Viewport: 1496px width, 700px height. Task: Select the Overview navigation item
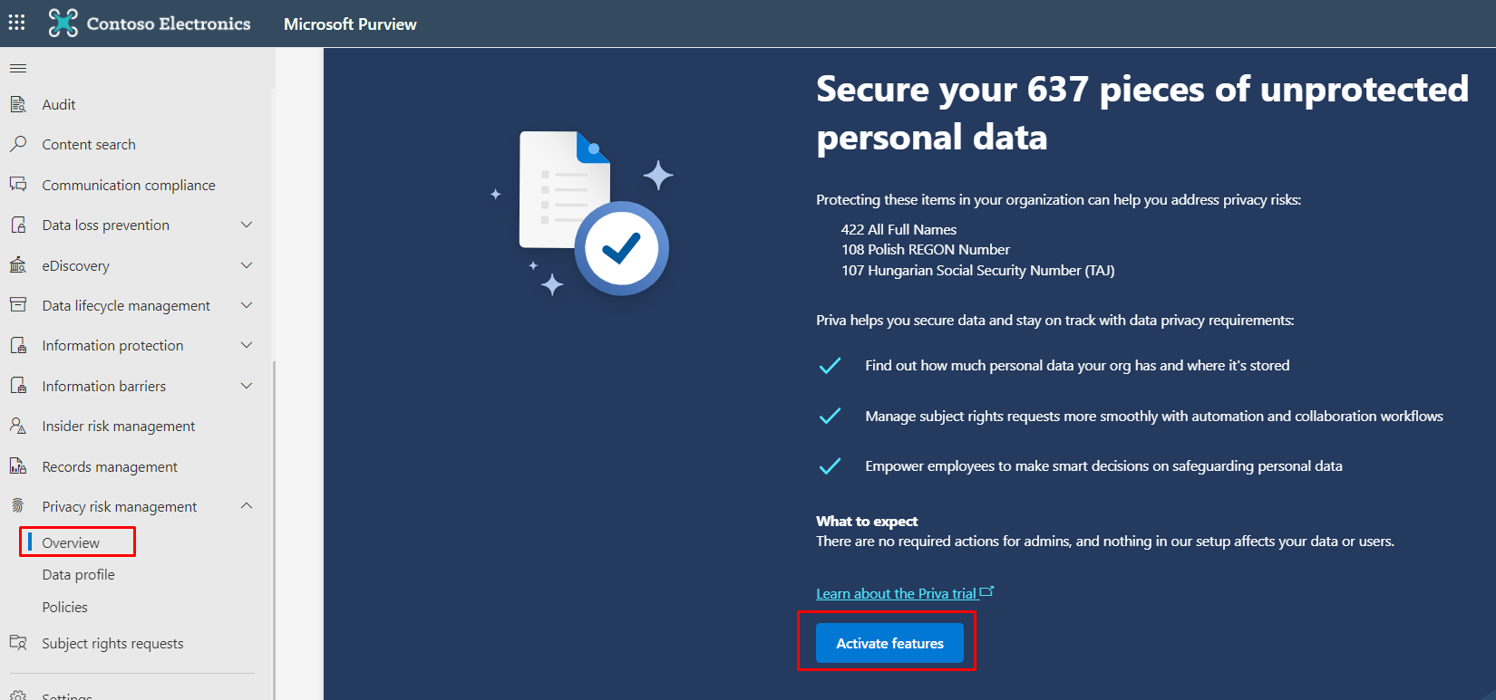pos(72,542)
